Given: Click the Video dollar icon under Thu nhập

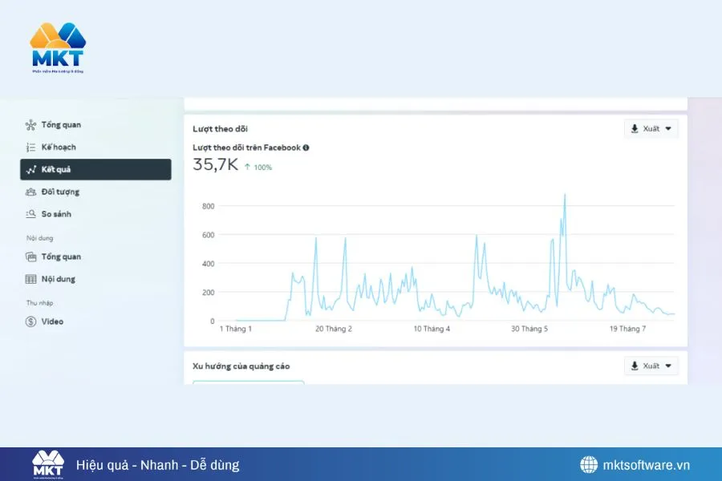Looking at the screenshot, I should click(x=30, y=321).
